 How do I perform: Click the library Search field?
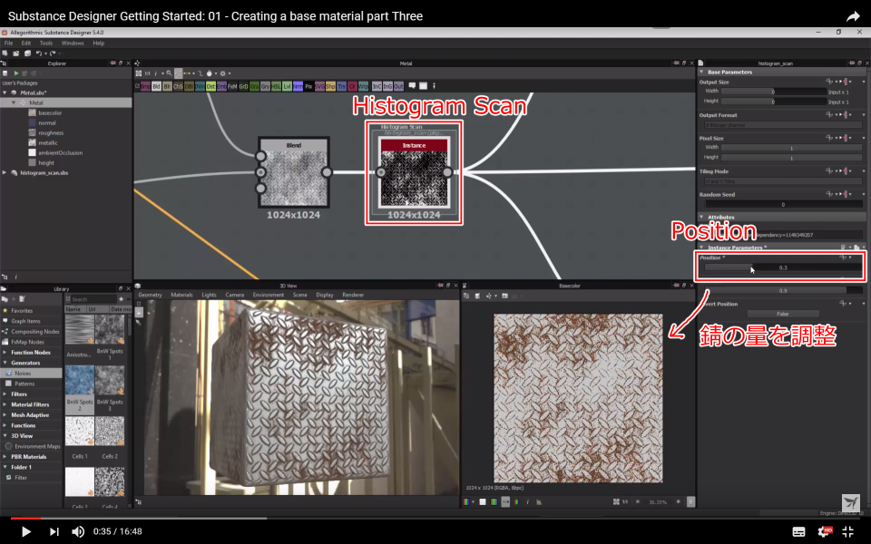click(93, 299)
